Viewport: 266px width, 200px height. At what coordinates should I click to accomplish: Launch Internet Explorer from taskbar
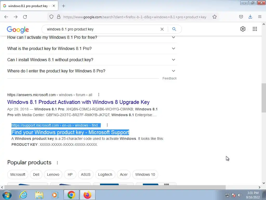[23, 195]
